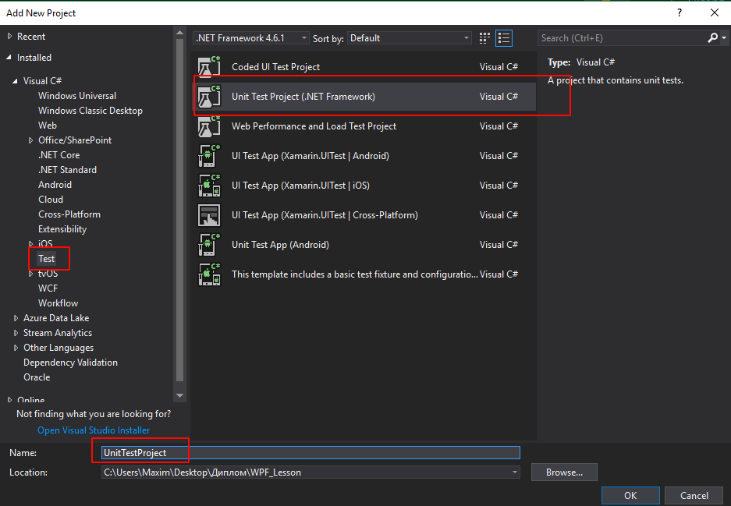Viewport: 731px width, 506px height.
Task: Select the Web category
Action: point(48,126)
